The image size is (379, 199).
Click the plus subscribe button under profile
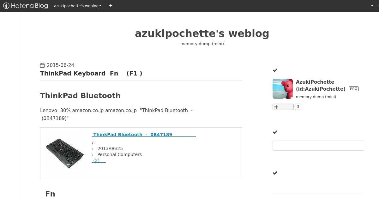pos(283,107)
